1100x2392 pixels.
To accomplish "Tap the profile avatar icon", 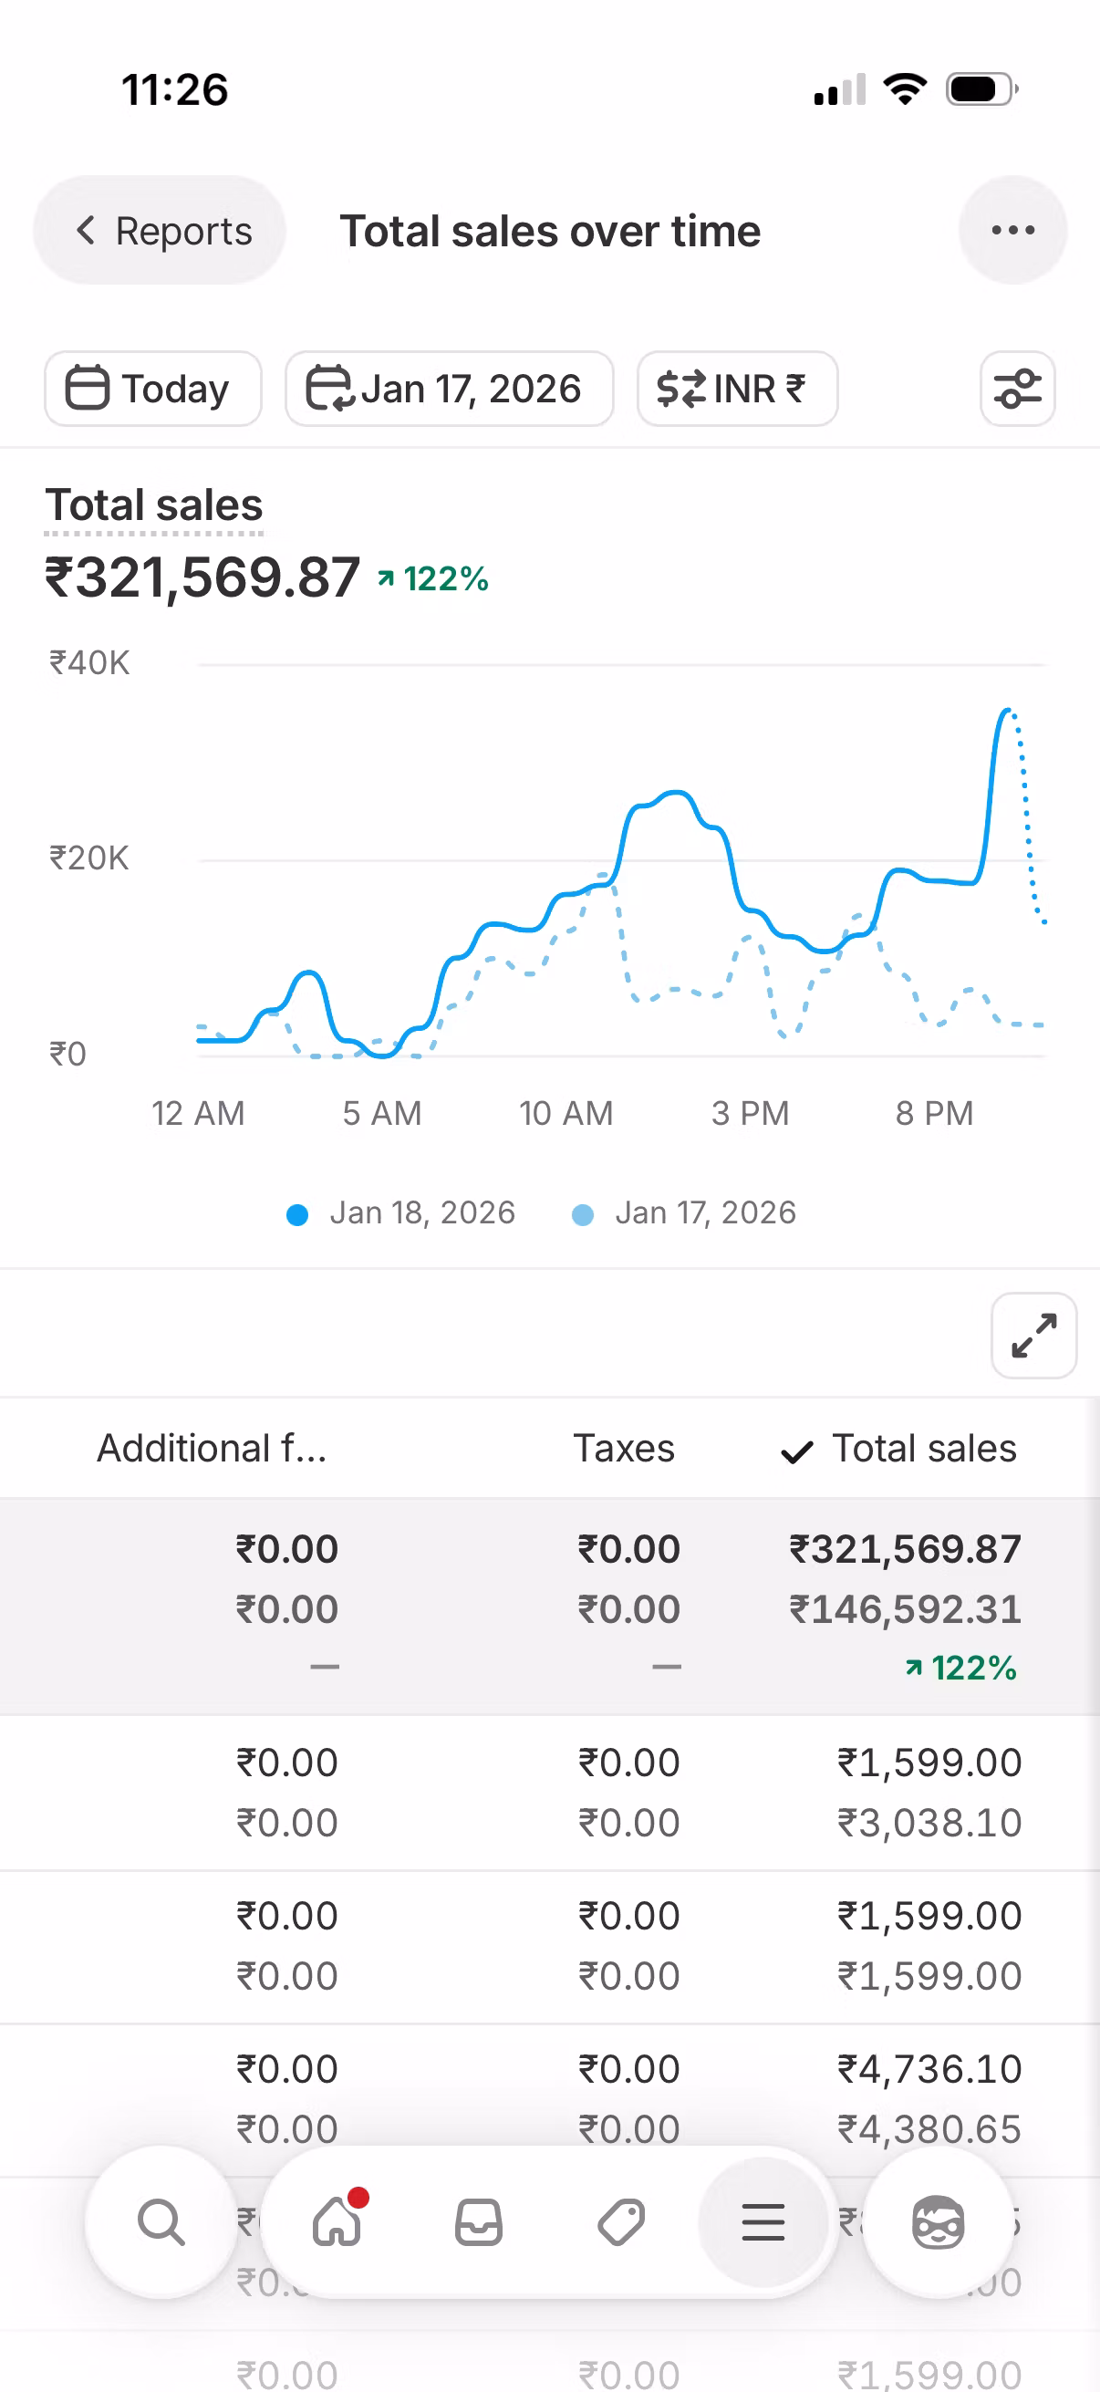I will point(938,2222).
